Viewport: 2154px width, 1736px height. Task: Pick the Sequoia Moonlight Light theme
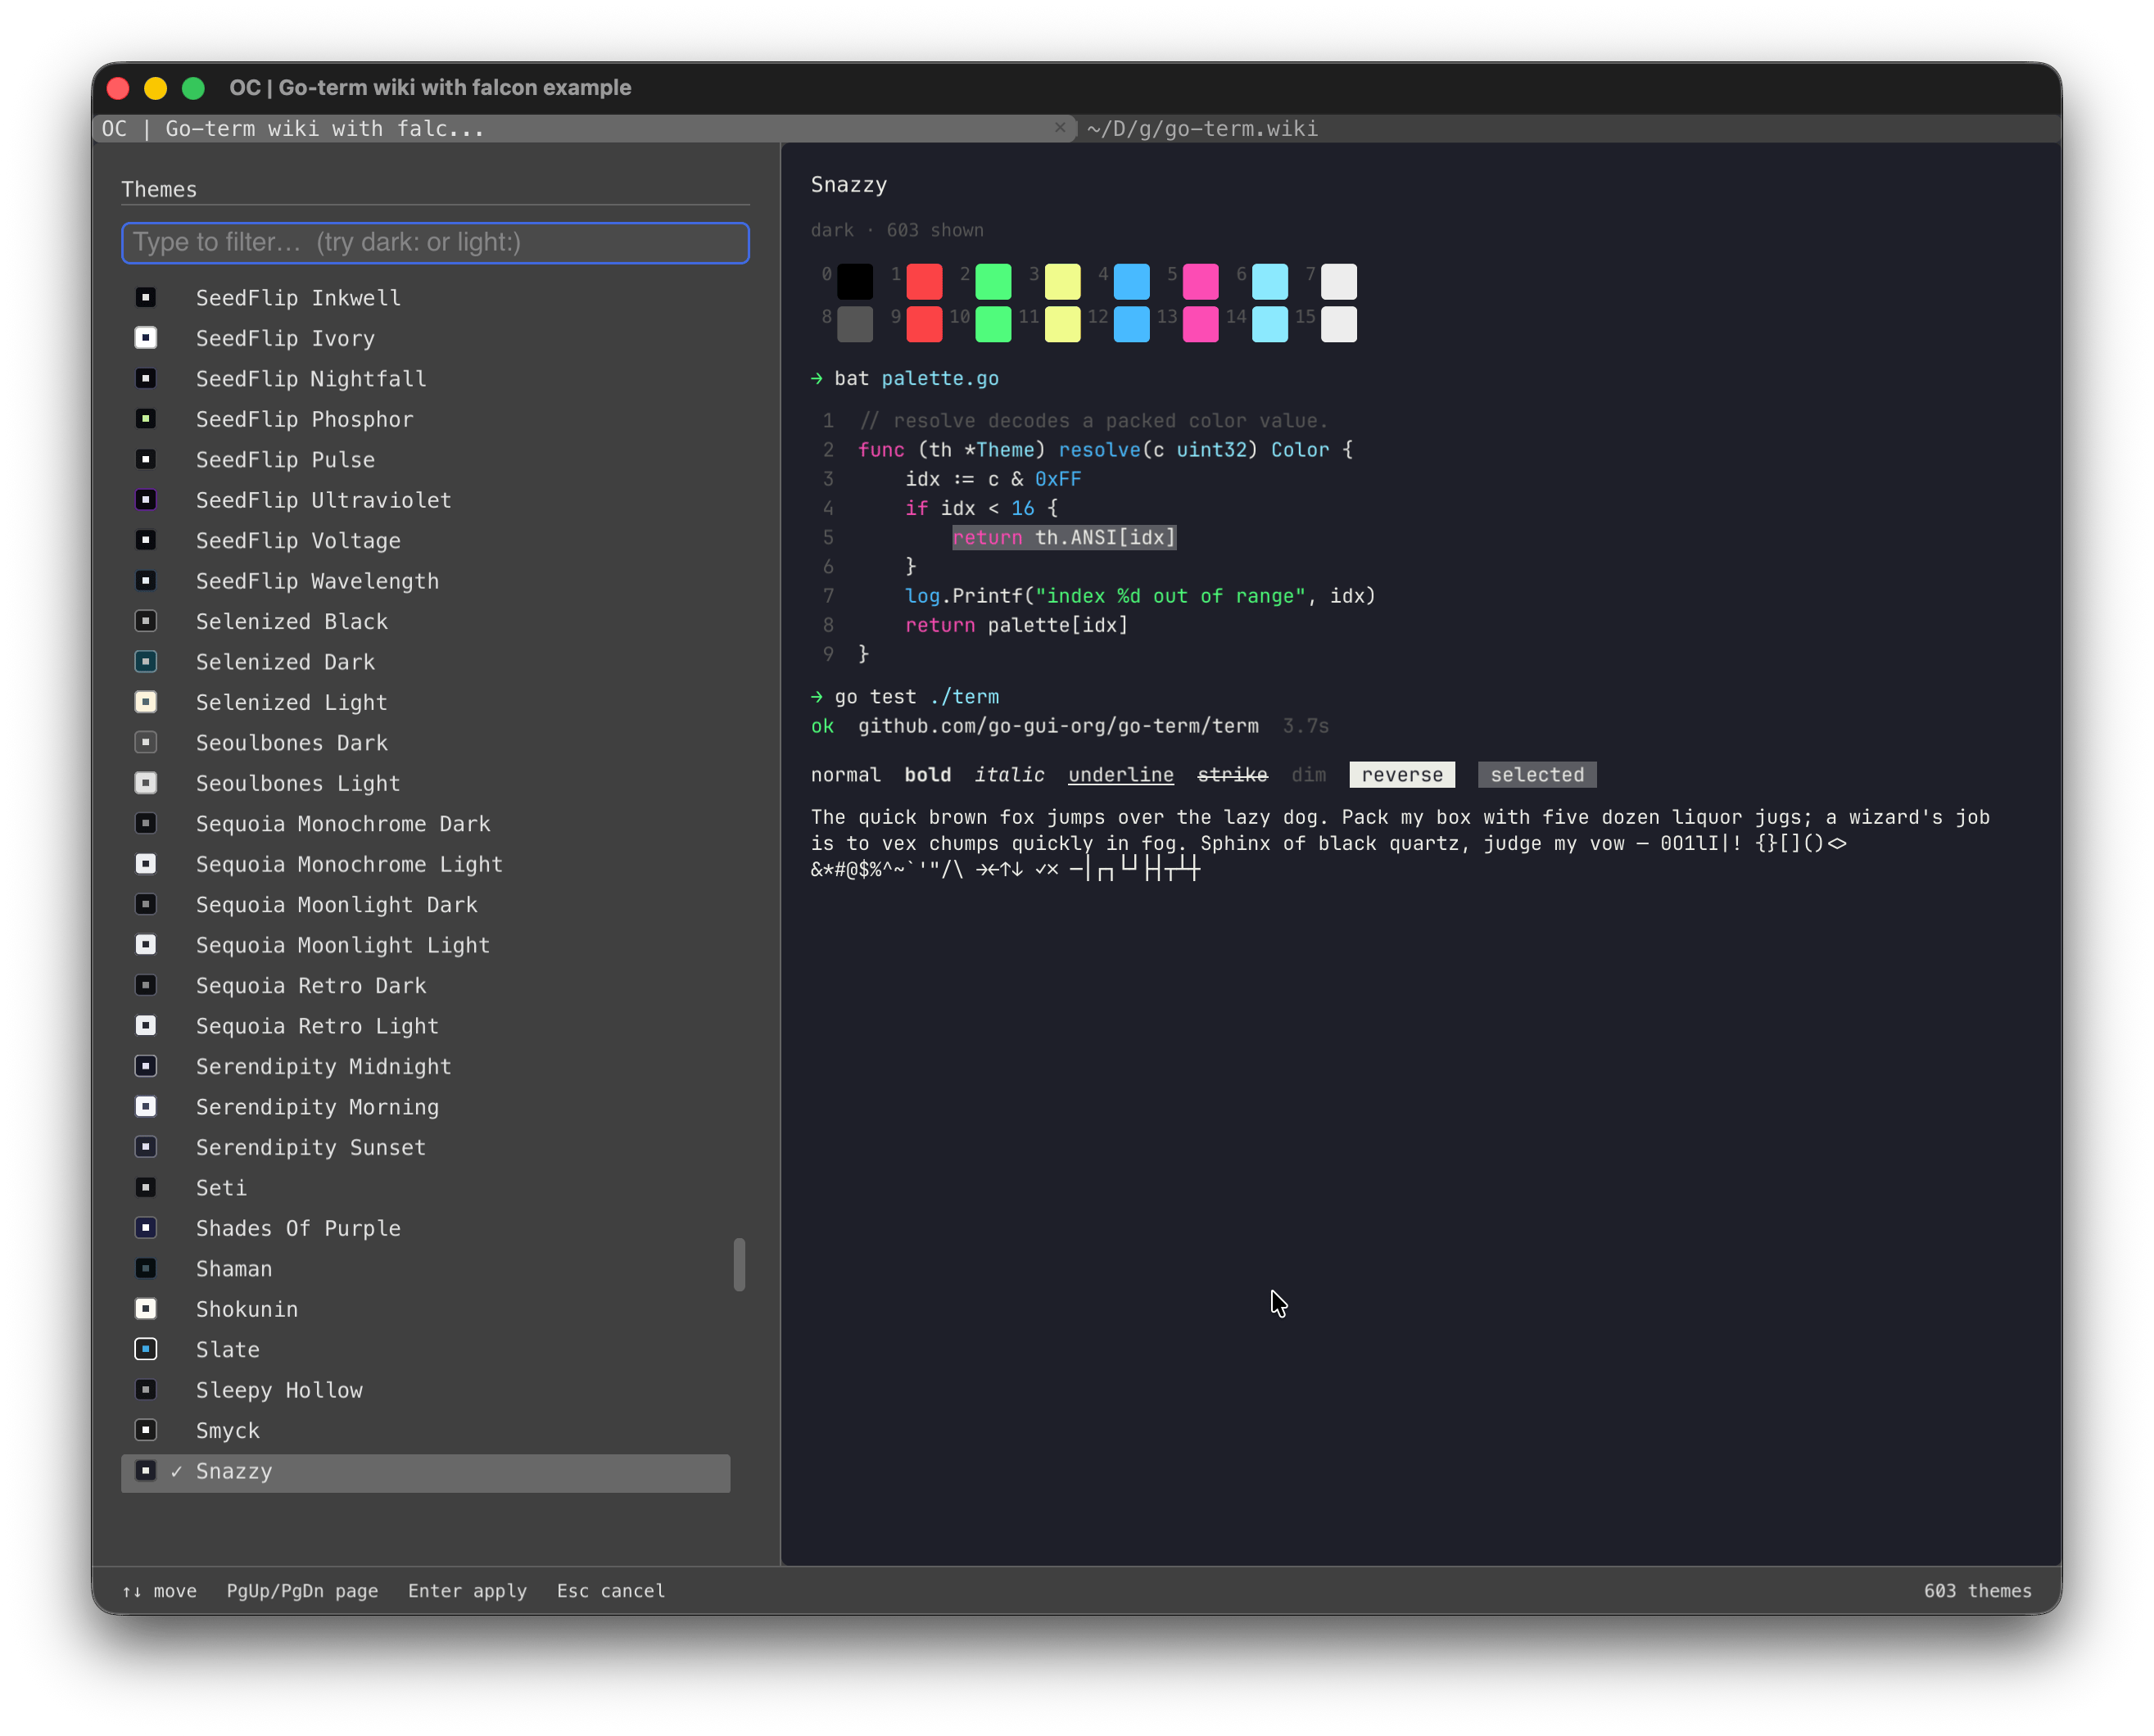(x=425, y=945)
